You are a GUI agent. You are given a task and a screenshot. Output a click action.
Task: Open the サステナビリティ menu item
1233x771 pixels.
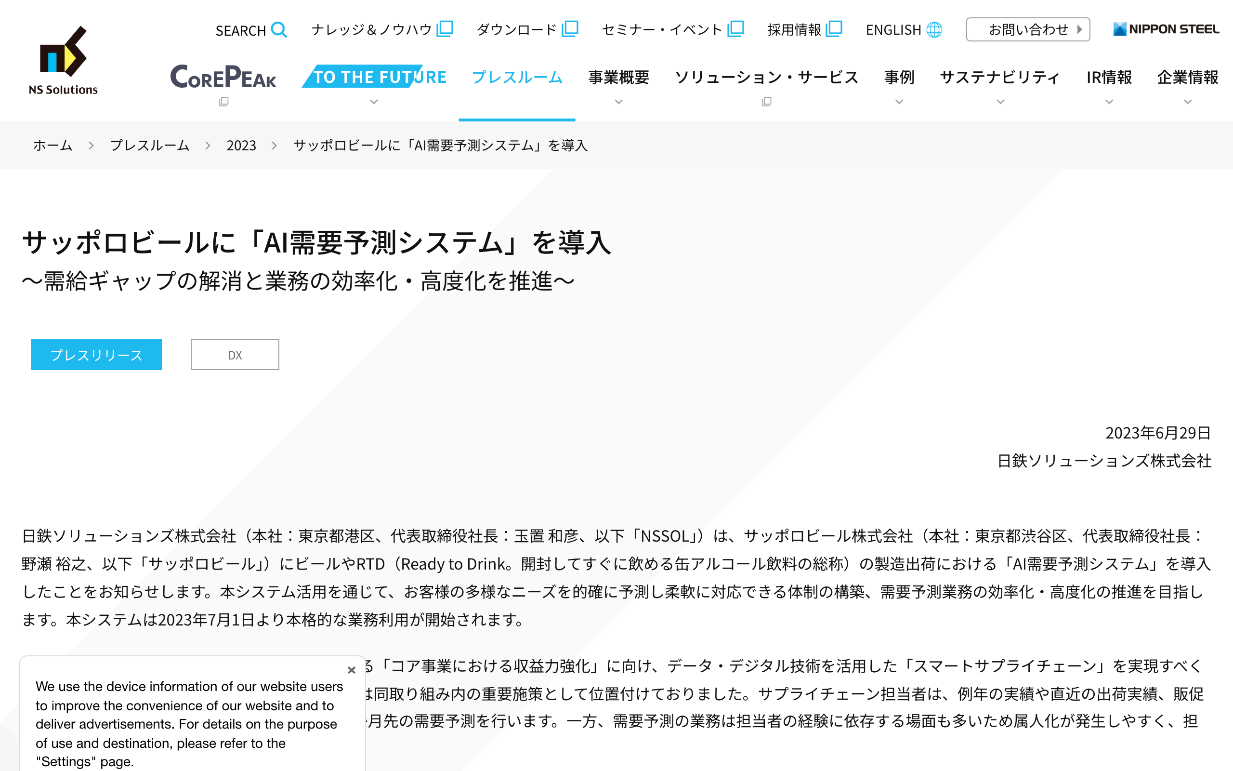click(1001, 77)
